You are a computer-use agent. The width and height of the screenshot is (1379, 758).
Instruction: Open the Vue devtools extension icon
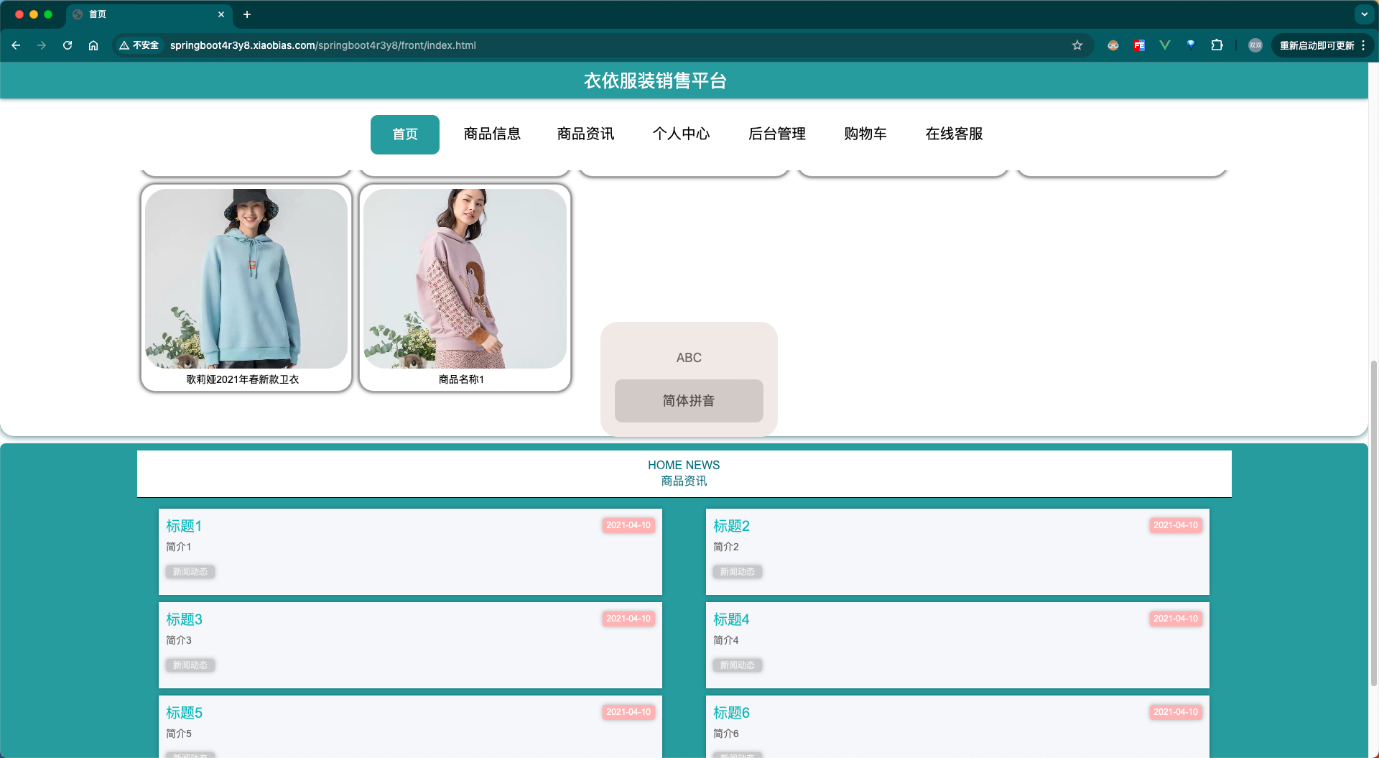click(x=1165, y=45)
